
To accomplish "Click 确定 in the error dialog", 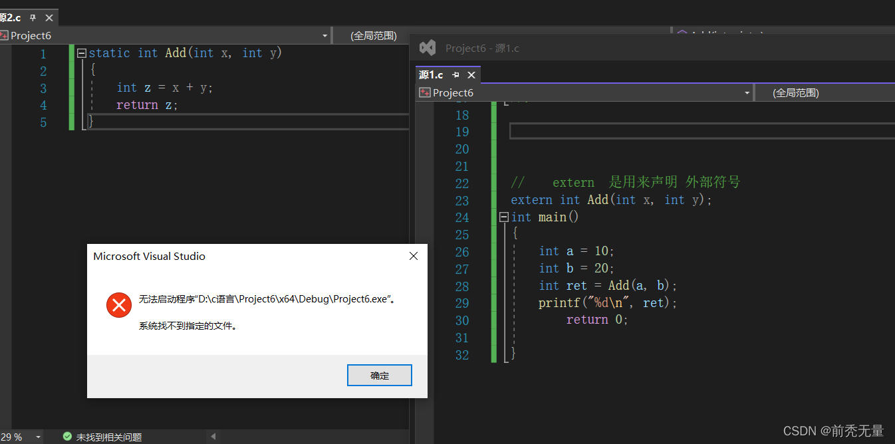I will coord(380,375).
